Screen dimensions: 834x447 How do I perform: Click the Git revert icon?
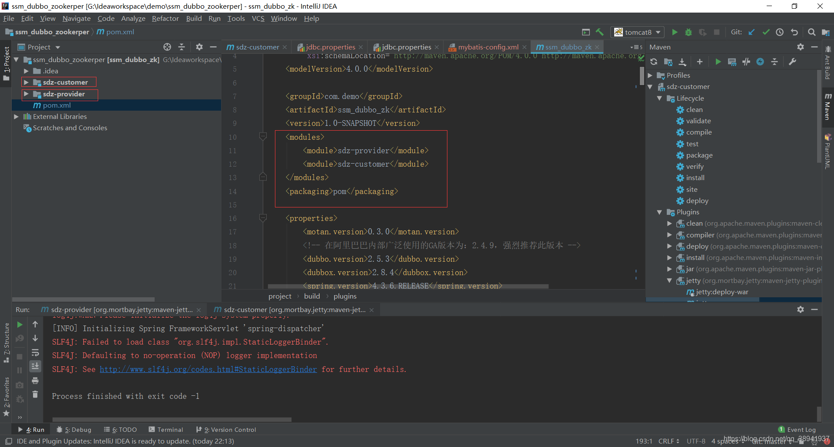(x=794, y=32)
